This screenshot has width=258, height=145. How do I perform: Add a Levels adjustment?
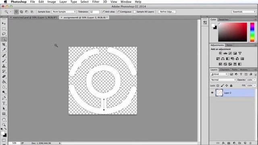pyautogui.click(x=225, y=53)
